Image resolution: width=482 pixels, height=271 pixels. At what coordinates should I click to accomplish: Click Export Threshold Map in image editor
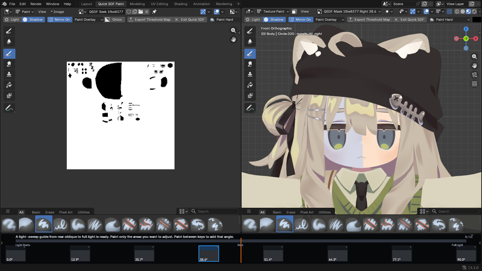point(149,19)
